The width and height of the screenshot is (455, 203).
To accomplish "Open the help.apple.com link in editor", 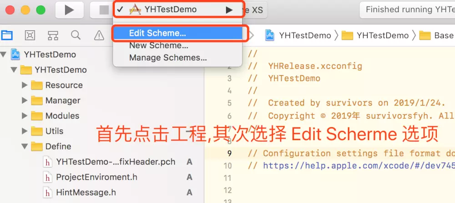I will point(359,166).
